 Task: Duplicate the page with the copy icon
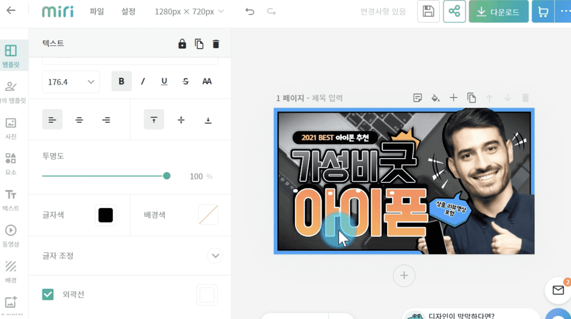472,98
